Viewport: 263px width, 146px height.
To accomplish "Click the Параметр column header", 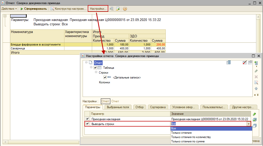I will 130,114.
